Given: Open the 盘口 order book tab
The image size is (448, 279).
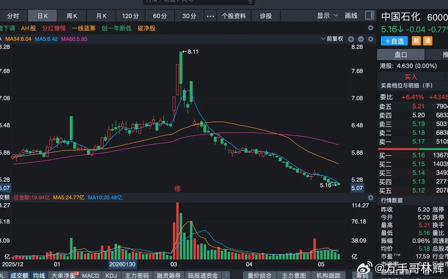Looking at the screenshot, I should point(401,55).
